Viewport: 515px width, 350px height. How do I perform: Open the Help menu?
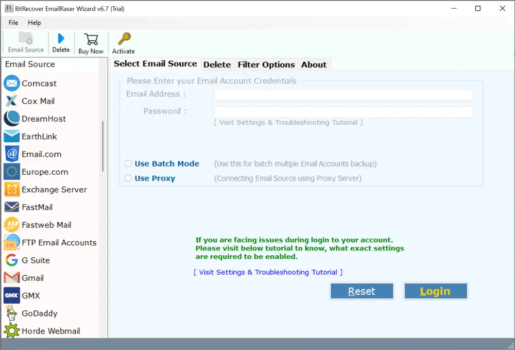click(35, 23)
